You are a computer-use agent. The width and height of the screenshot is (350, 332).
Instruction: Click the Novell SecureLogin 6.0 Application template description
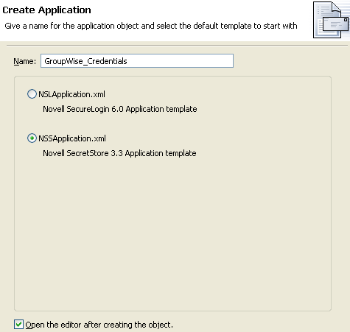(x=120, y=109)
